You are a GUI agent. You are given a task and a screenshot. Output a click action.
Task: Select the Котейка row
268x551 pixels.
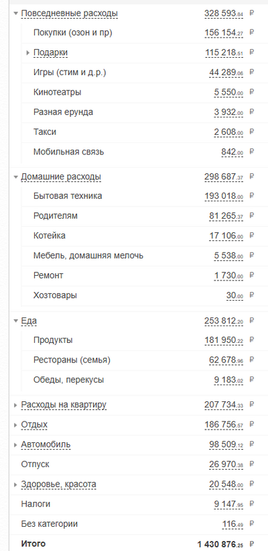139,236
